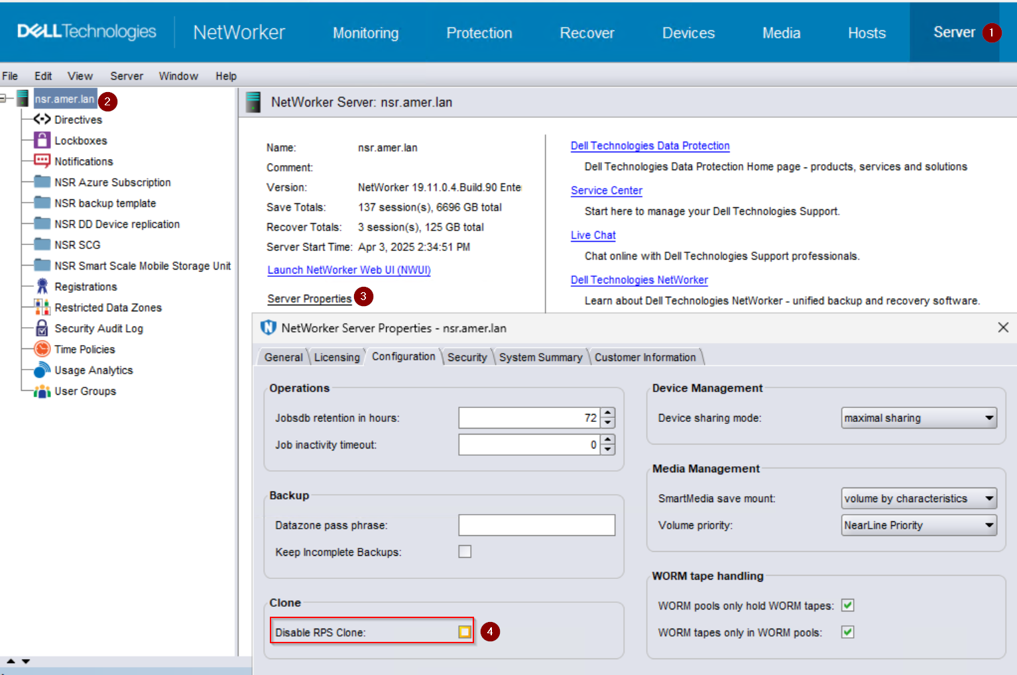Viewport: 1017px width, 675px height.
Task: Select the Lockboxes padlock icon
Action: pos(42,140)
